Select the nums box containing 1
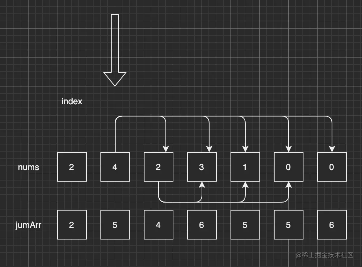The width and height of the screenshot is (362, 267). [245, 167]
